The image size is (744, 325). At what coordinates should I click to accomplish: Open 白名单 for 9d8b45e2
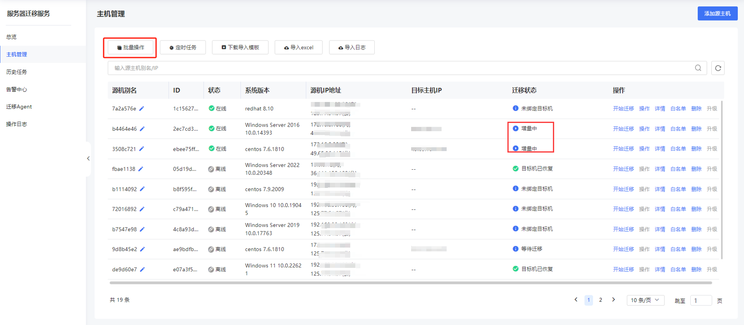(678, 249)
